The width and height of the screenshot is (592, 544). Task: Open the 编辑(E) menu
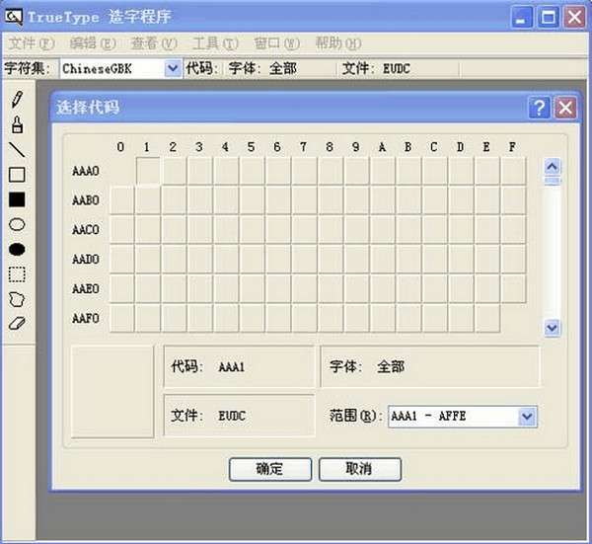(93, 43)
